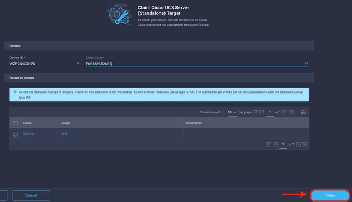352x202 pixels.
Task: Select all resource groups header checkbox
Action: (x=15, y=123)
